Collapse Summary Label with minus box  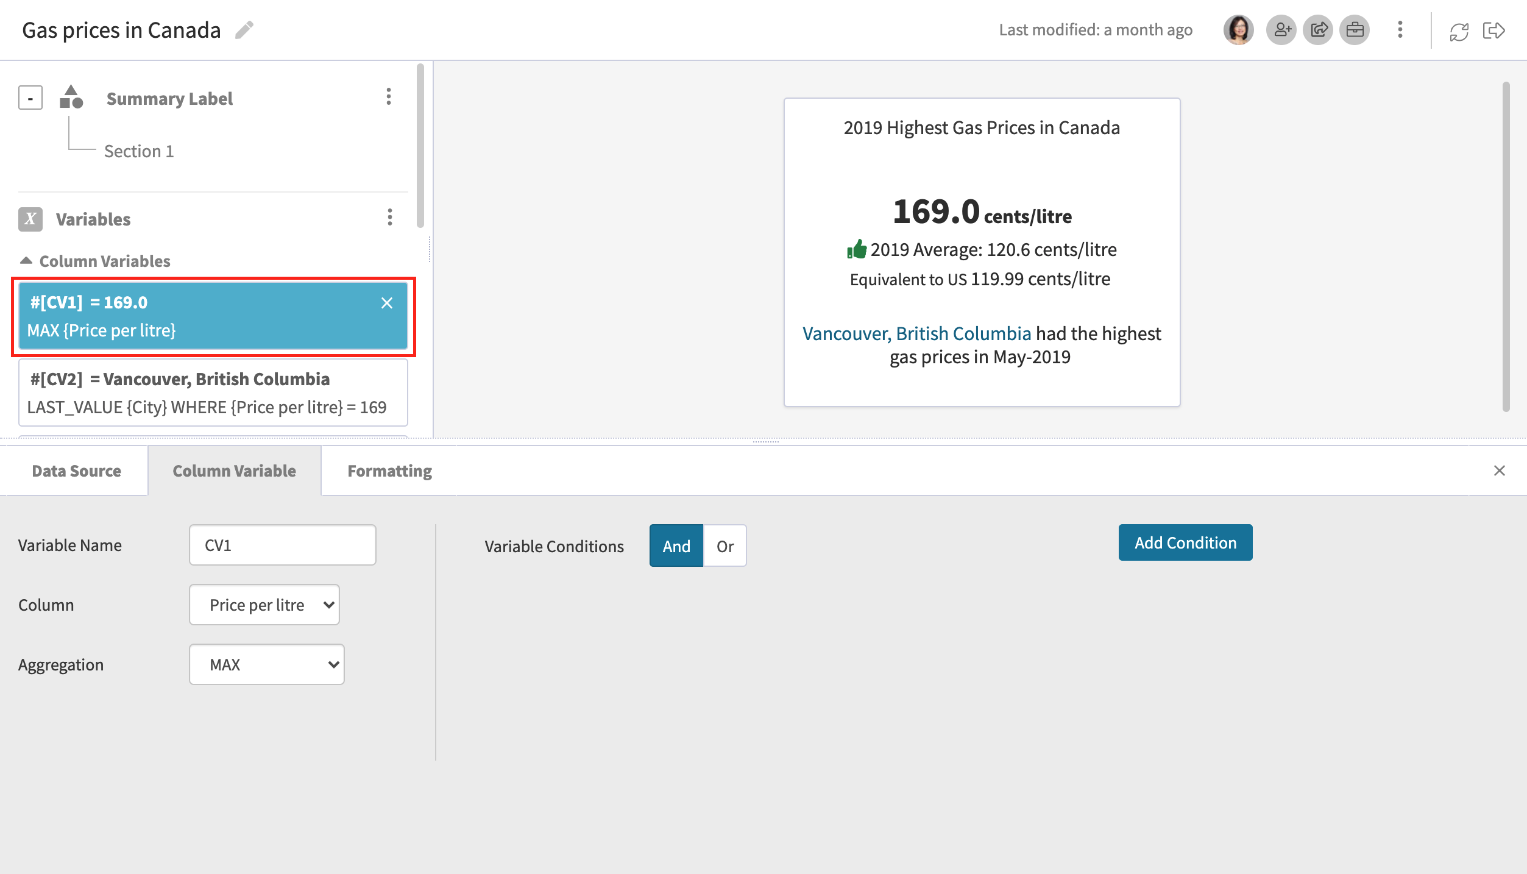click(x=30, y=98)
